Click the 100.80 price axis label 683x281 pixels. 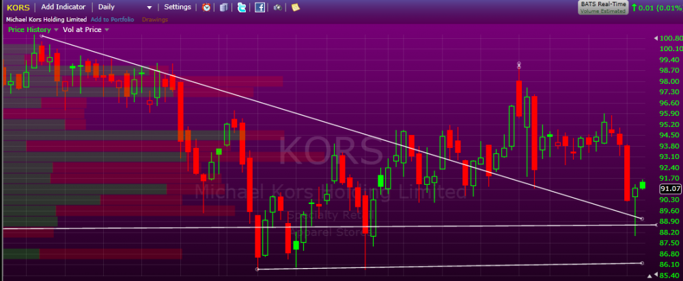point(670,38)
